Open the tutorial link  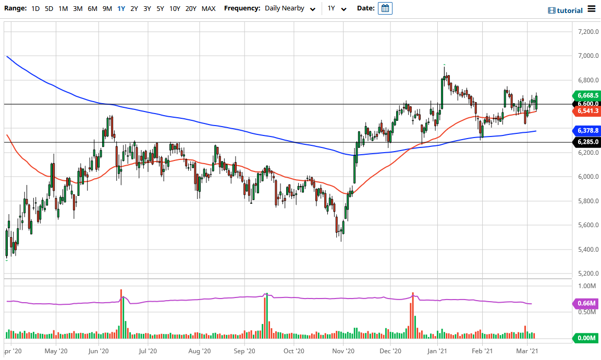point(570,10)
